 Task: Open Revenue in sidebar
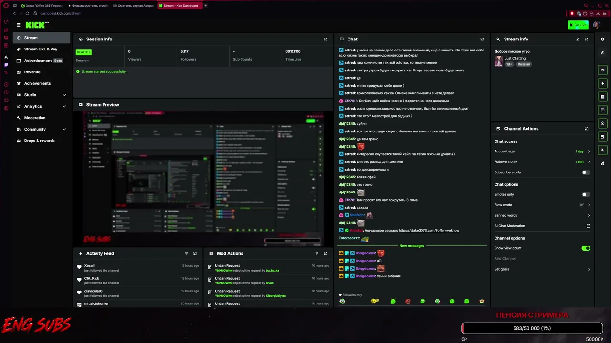42,72
